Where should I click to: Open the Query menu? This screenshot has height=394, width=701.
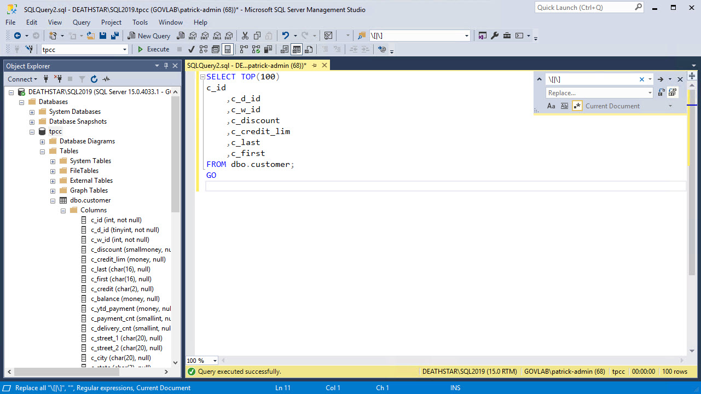pos(81,22)
